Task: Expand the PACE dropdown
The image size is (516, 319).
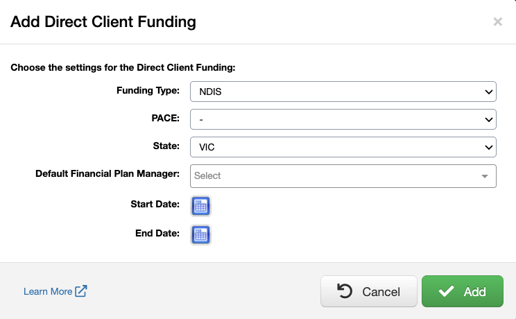Action: [x=343, y=119]
